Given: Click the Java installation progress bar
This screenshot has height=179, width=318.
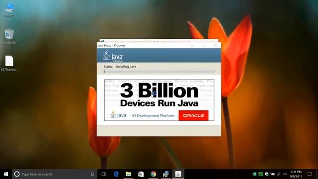Looking at the screenshot, I should [x=159, y=71].
